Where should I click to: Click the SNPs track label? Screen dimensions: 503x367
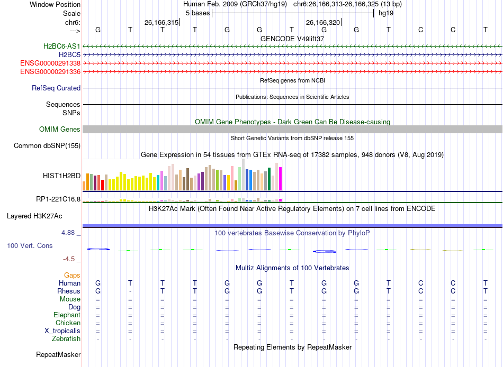coord(71,113)
